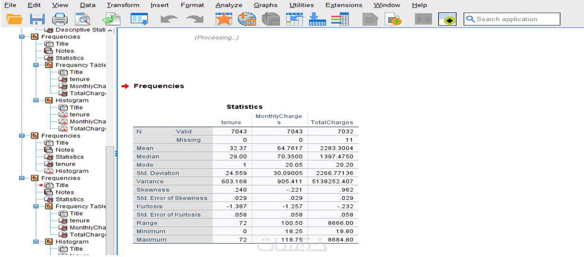Click the Save document floppy icon
Image resolution: width=584 pixels, height=257 pixels.
[37, 19]
